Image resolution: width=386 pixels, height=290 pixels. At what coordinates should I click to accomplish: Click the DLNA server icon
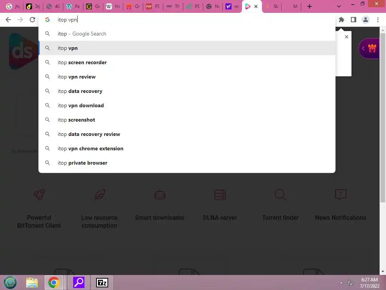click(x=220, y=194)
